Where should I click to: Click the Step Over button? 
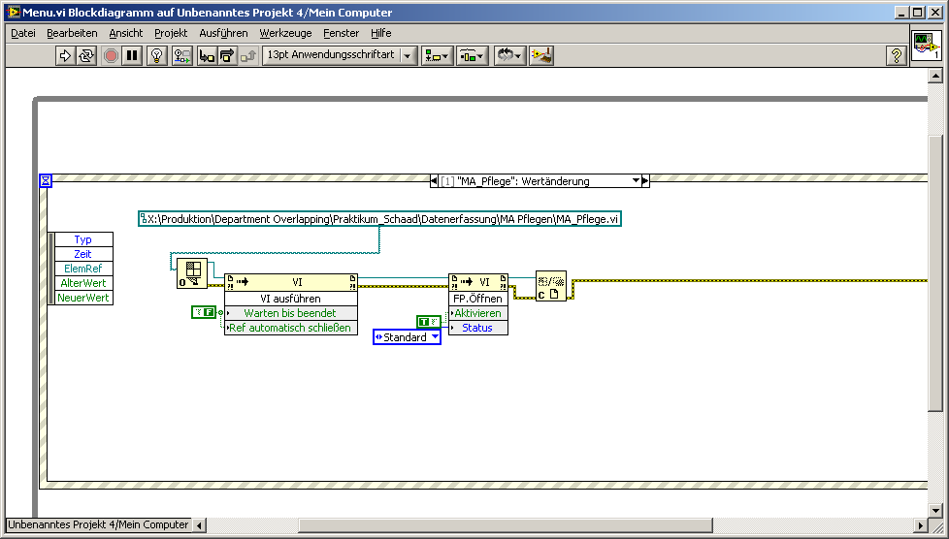pos(227,55)
